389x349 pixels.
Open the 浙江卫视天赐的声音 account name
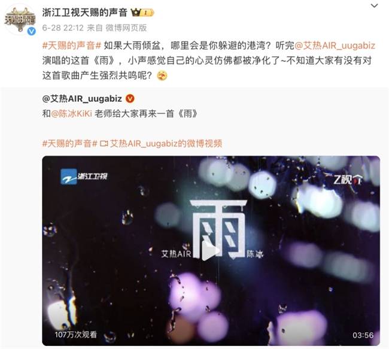[85, 13]
